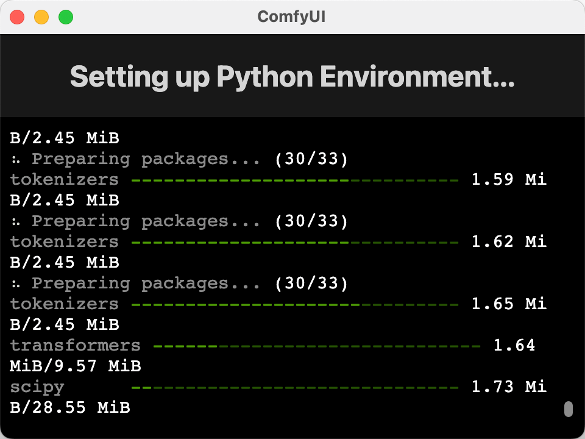The width and height of the screenshot is (585, 439).
Task: Click the ComfyUI window title text
Action: (x=291, y=17)
